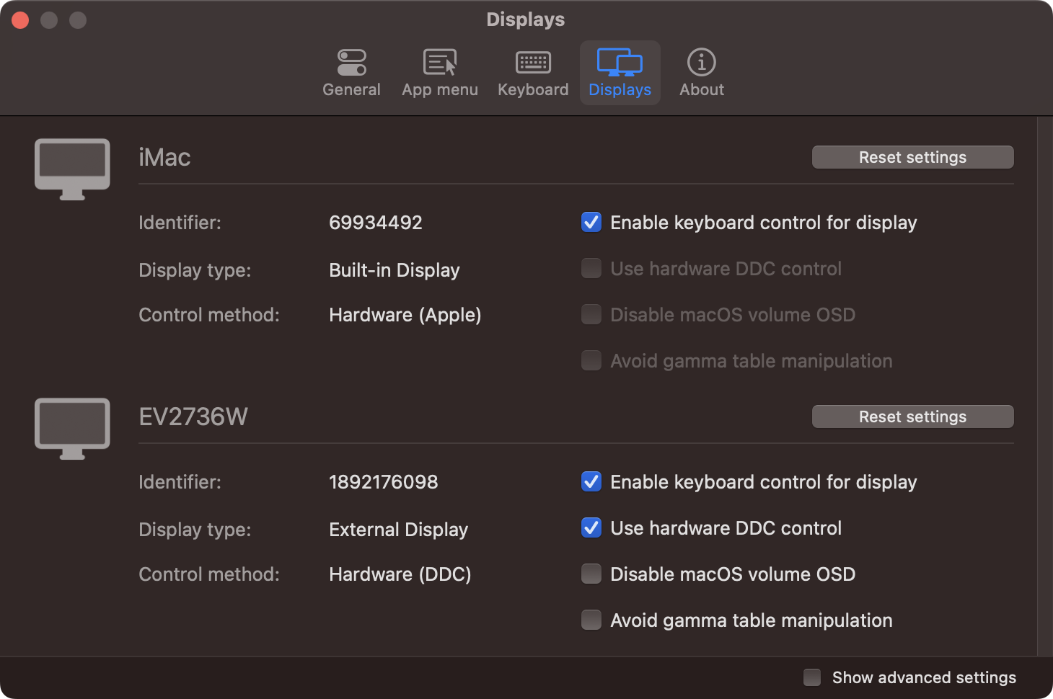Disable hardware DDC control for EV2736W

591,527
